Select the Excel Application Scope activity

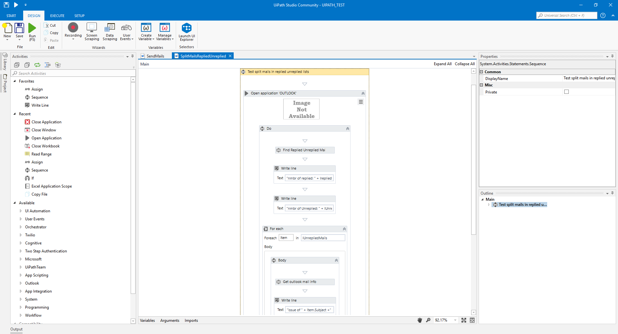tap(51, 186)
